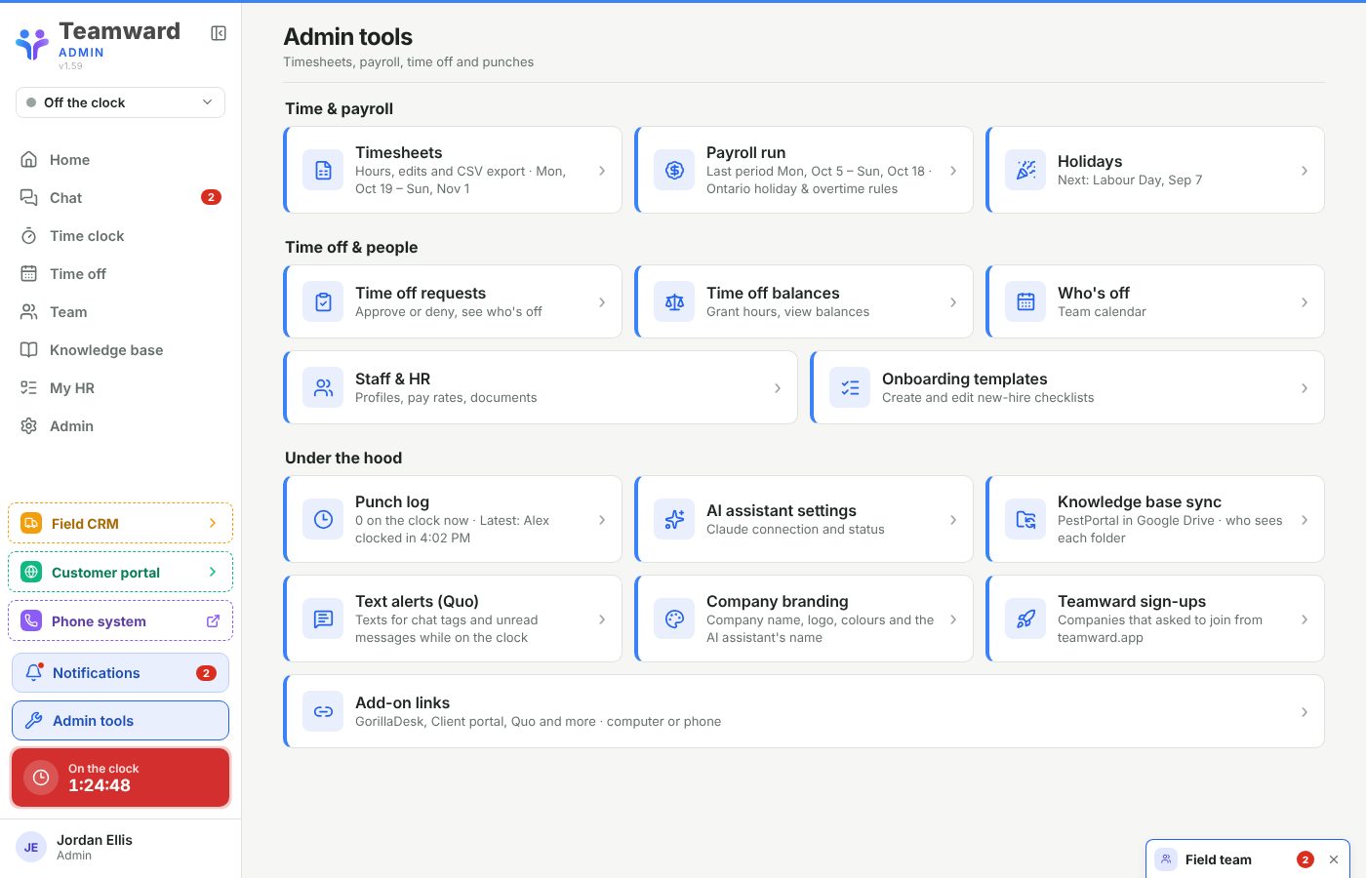The width and height of the screenshot is (1366, 878).
Task: Click the Phone system phone icon
Action: (x=31, y=620)
